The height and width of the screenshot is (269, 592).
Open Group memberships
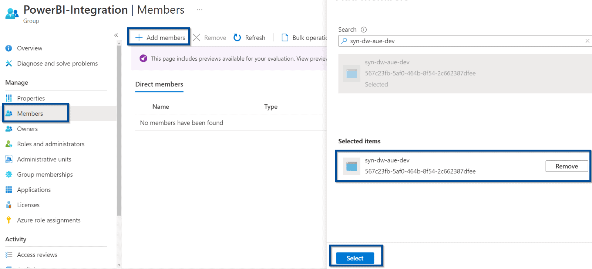click(x=45, y=174)
